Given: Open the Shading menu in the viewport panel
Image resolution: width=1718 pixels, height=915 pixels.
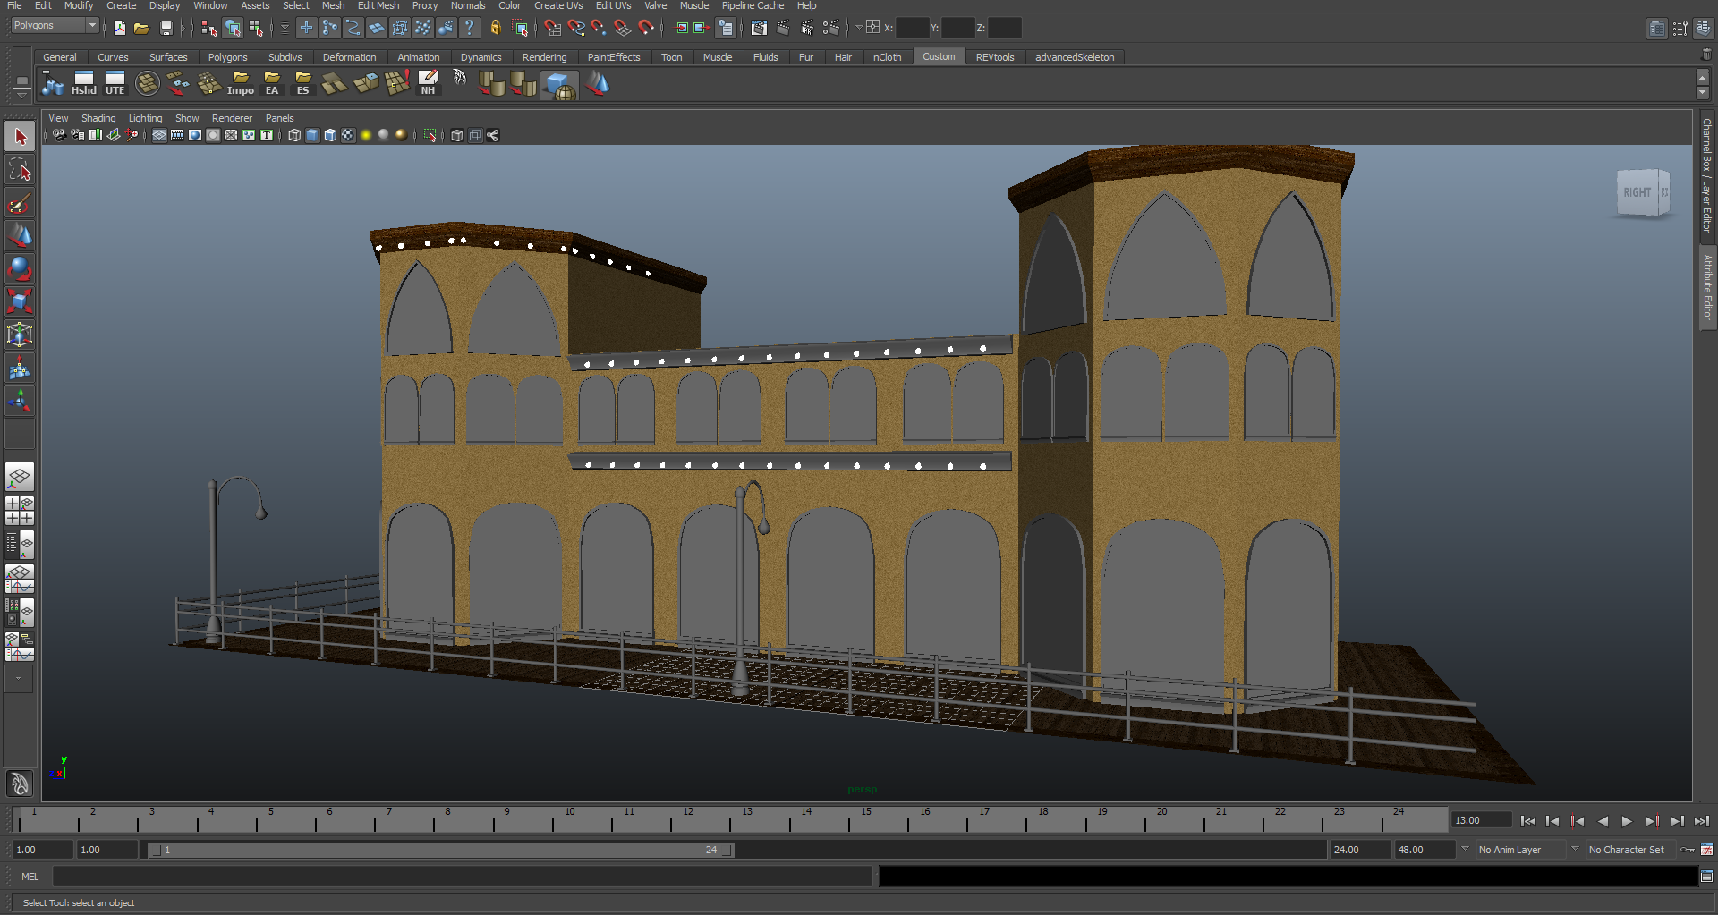Looking at the screenshot, I should click(98, 118).
